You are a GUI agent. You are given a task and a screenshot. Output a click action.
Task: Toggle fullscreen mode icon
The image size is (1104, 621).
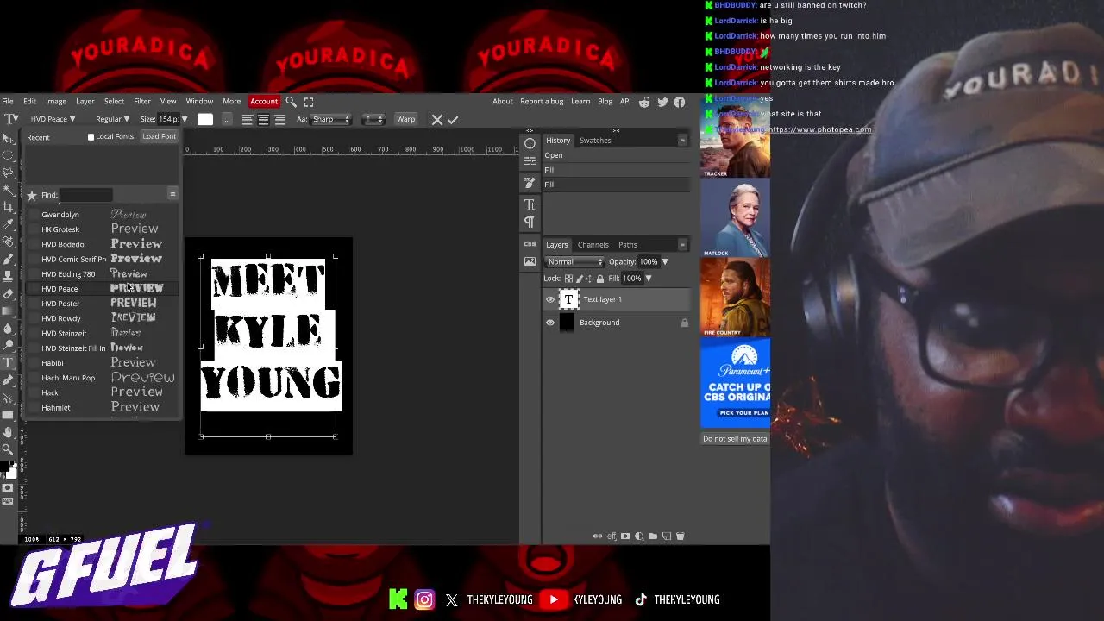pos(309,102)
